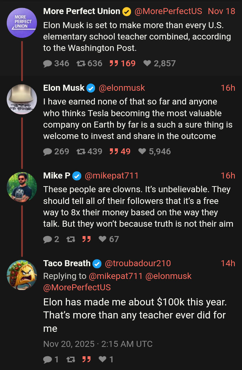Click the Nov 18 date on first tweet
The image size is (242, 370).
click(x=222, y=11)
